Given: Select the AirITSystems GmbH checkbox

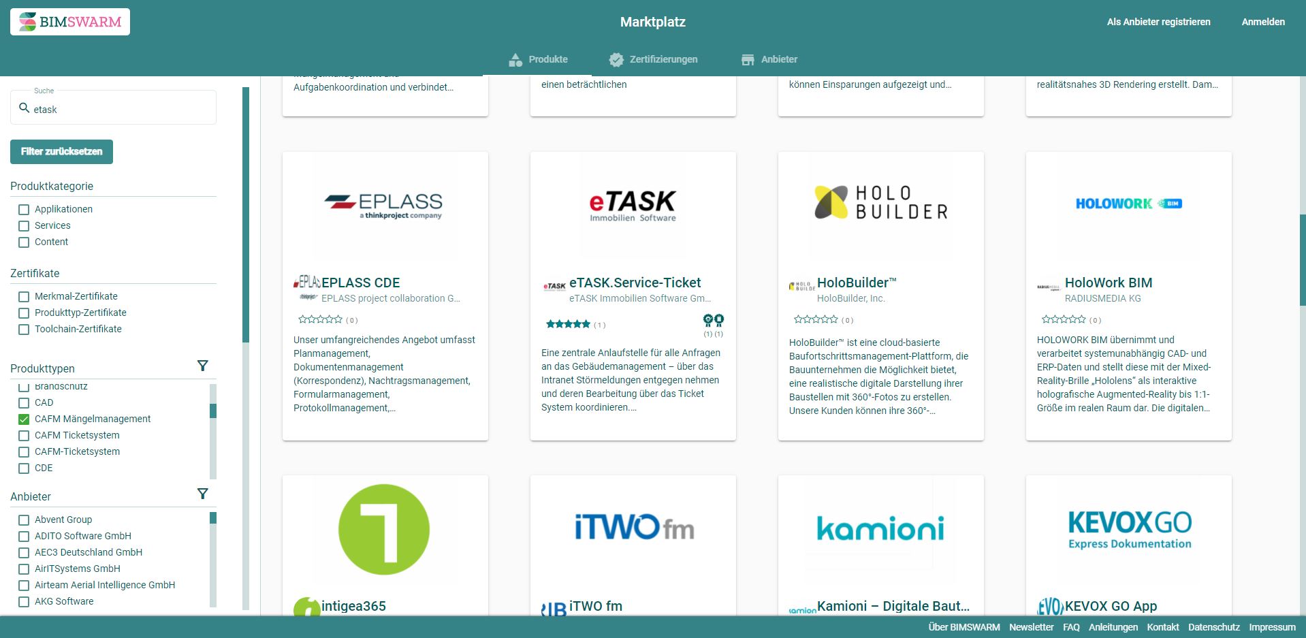Looking at the screenshot, I should click(x=24, y=569).
